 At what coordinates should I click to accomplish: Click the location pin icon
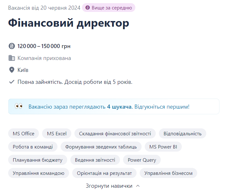pyautogui.click(x=12, y=70)
